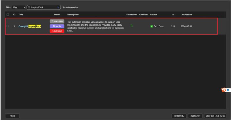
Task: Toggle the select-all header checkbox
Action: click(8, 15)
